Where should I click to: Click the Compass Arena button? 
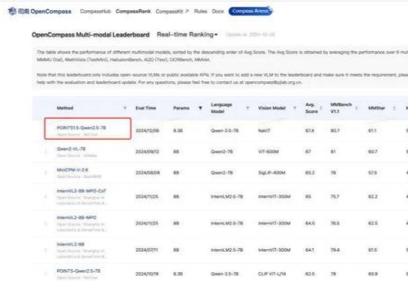tap(250, 11)
